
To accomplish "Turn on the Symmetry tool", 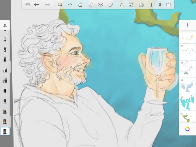I will [x=101, y=5].
